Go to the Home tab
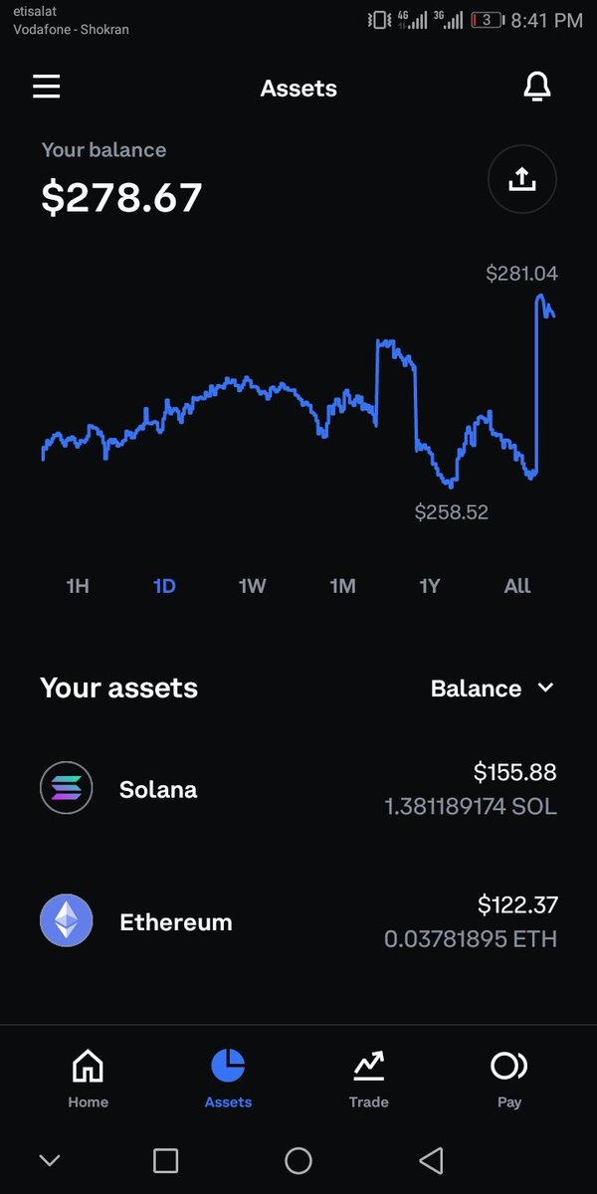The image size is (597, 1194). 88,1078
